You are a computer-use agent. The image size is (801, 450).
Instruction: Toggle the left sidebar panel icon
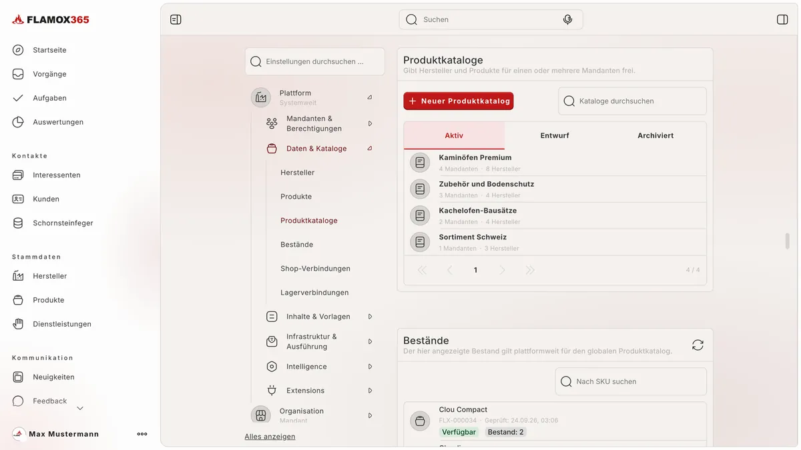pyautogui.click(x=176, y=19)
